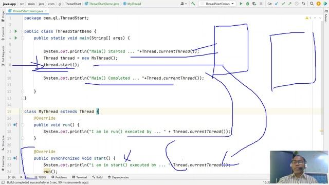Image resolution: width=329 pixels, height=185 pixels.
Task: Run ThreadStartDemo with the green play button
Action: point(241,4)
